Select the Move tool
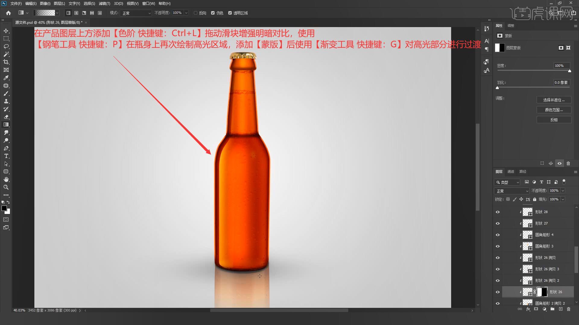This screenshot has width=579, height=325. click(x=6, y=31)
